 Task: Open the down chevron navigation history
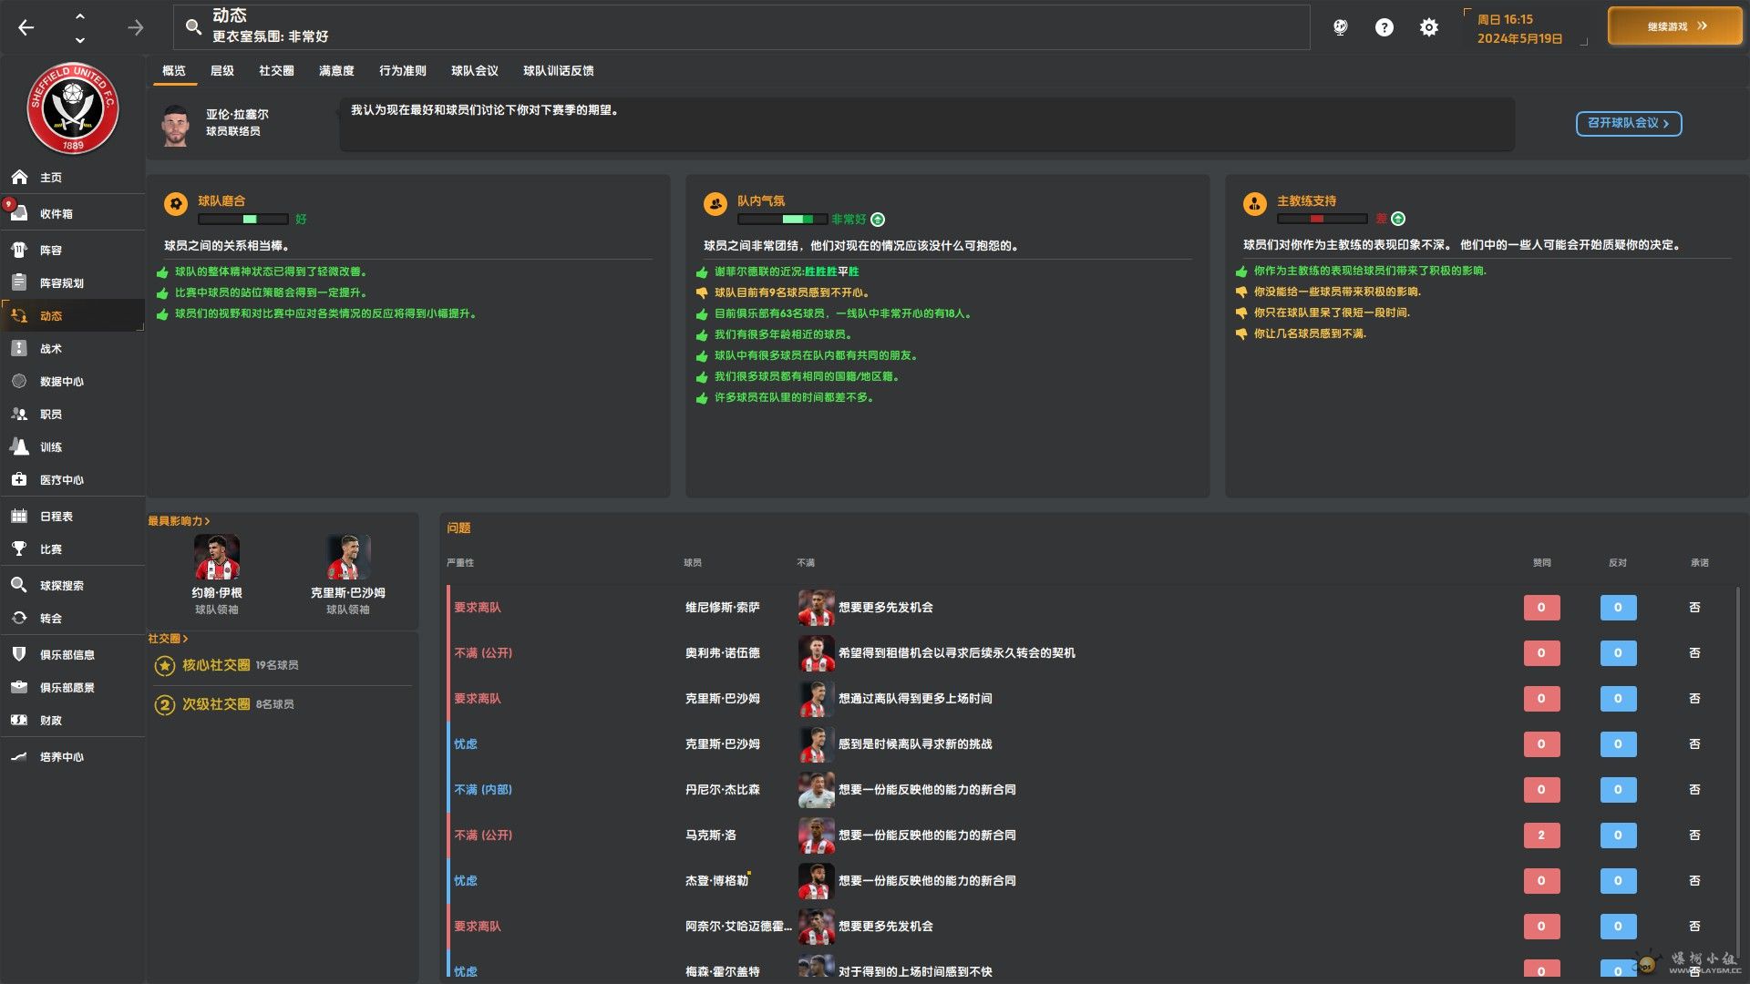80,39
